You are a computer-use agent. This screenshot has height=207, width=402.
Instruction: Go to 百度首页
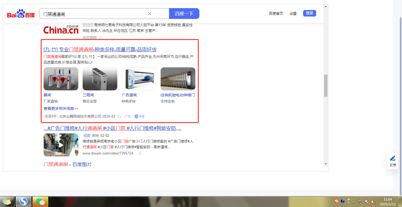(x=276, y=14)
